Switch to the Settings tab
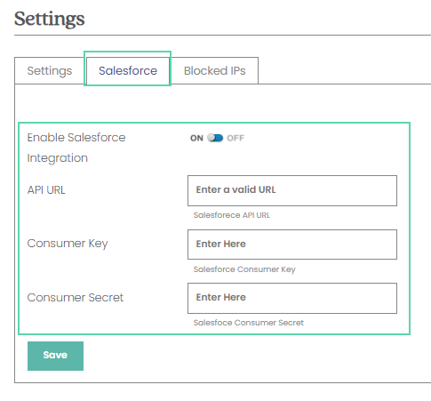The width and height of the screenshot is (431, 401). coord(50,71)
